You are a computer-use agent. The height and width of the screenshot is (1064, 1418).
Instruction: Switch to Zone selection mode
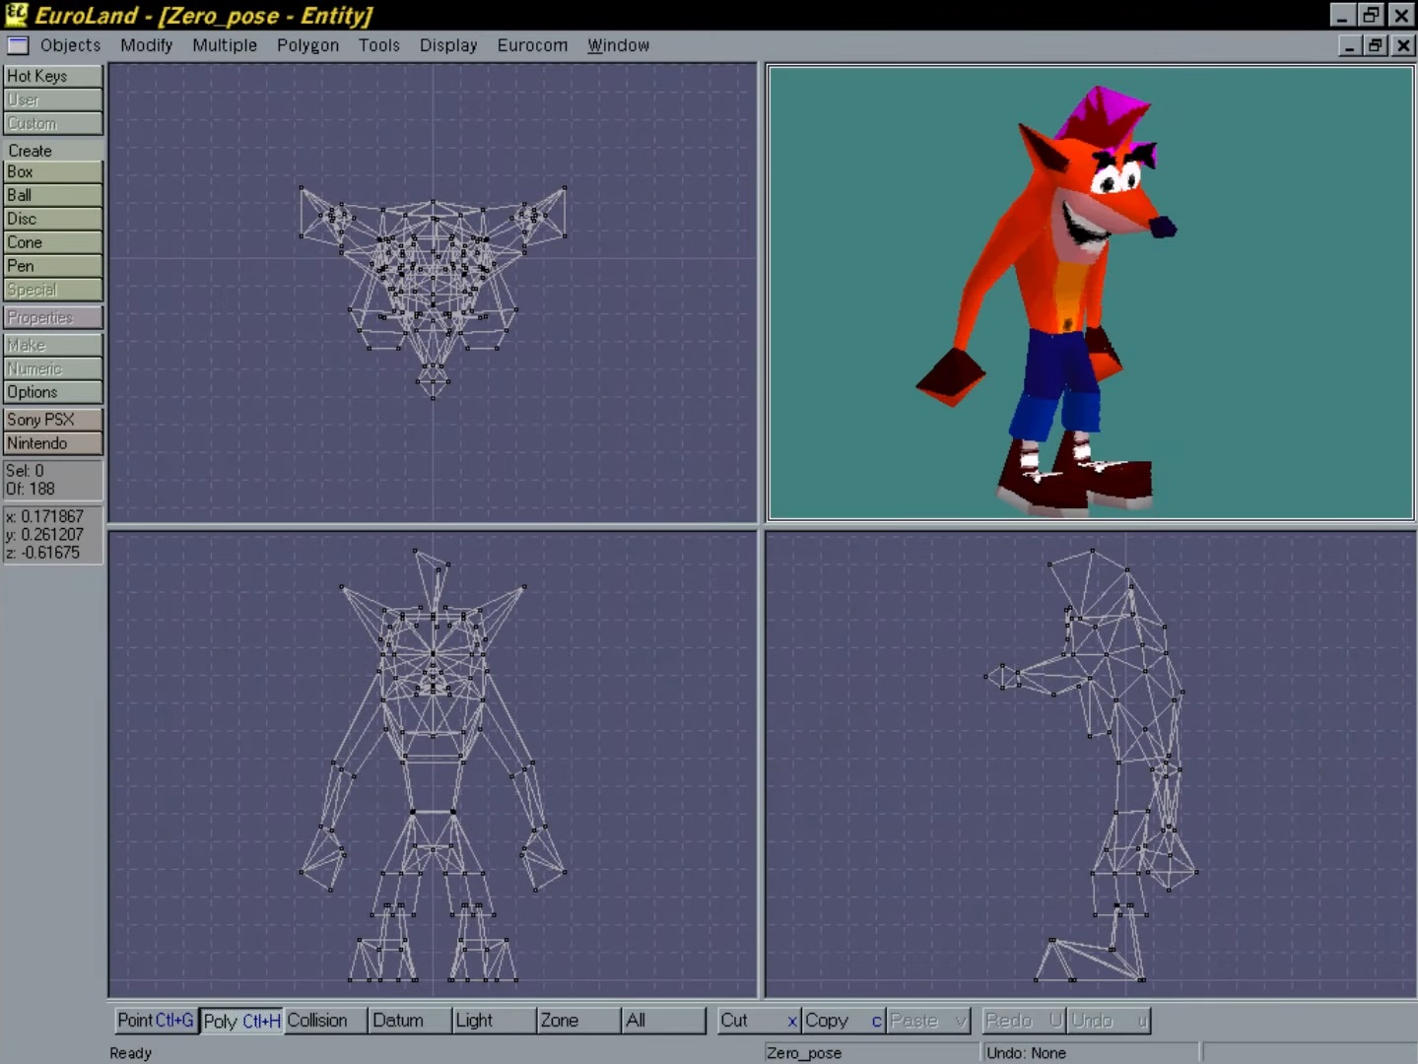tap(578, 1021)
